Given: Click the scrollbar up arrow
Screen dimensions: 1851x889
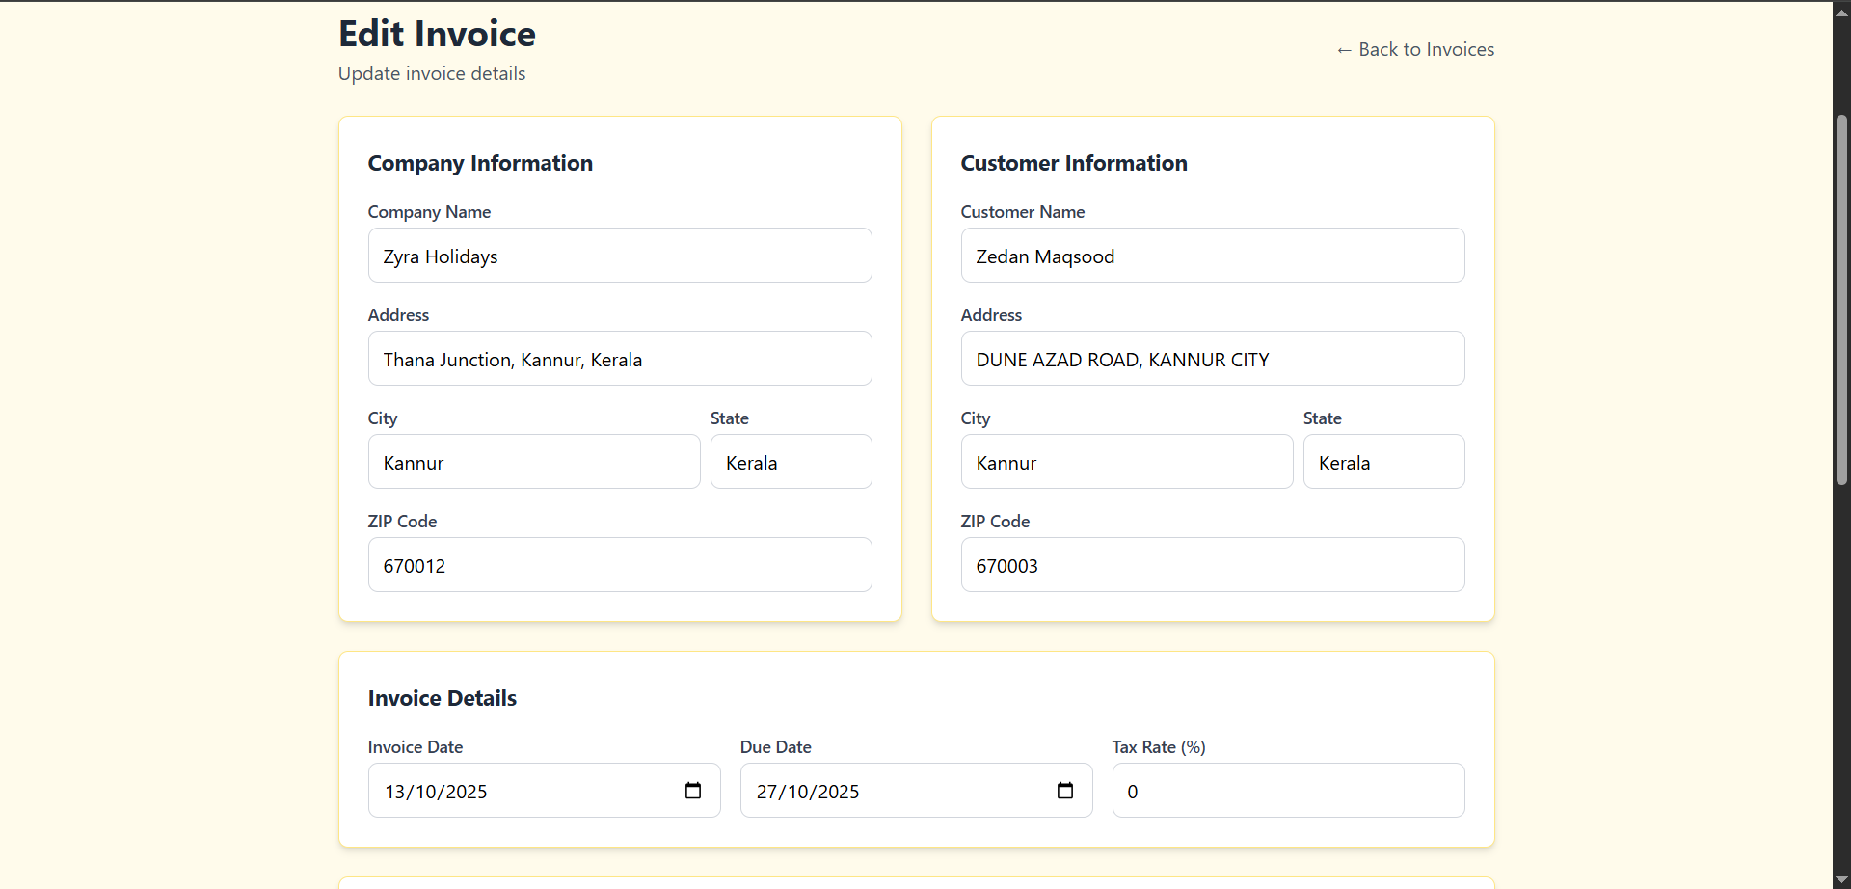Looking at the screenshot, I should [x=1841, y=11].
